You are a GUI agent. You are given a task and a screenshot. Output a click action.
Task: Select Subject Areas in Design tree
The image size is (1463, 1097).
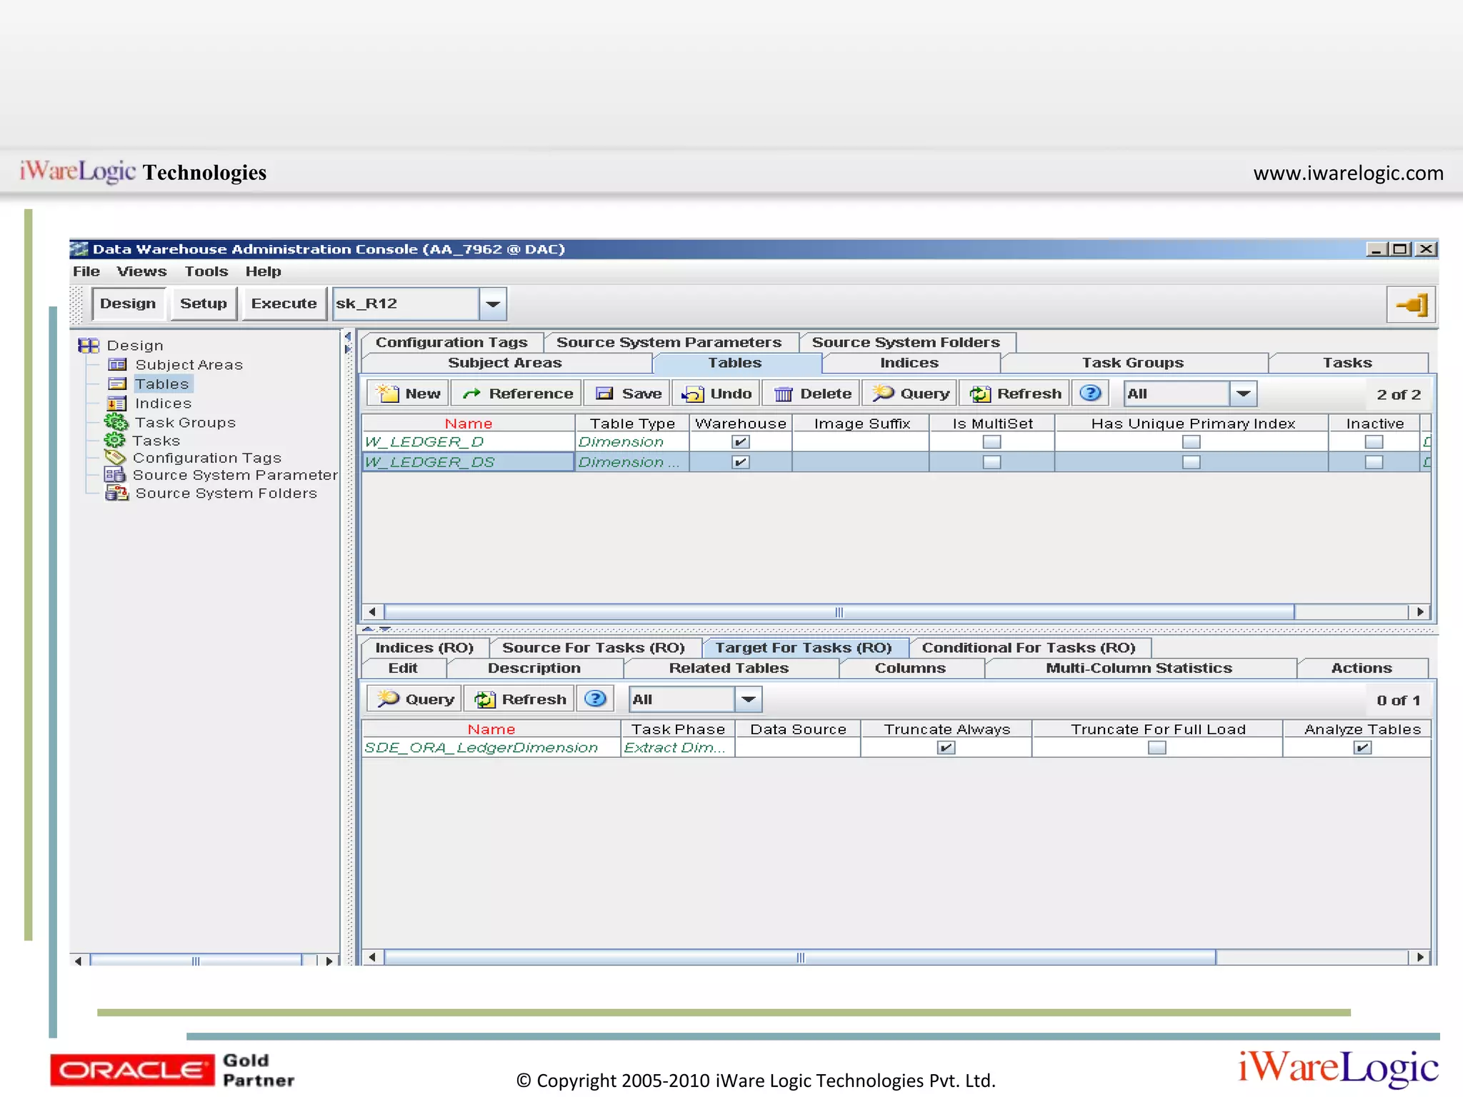189,365
